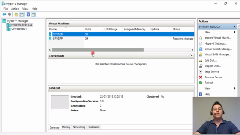The image size is (240, 135).
Task: Click the horizontal scrollbar thumb in Virtual Machines
Action: (x=97, y=50)
